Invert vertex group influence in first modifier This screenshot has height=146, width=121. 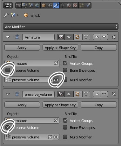coord(56,80)
